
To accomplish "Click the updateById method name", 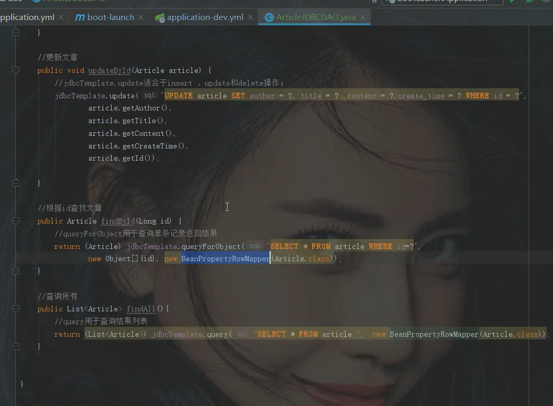I will click(110, 70).
